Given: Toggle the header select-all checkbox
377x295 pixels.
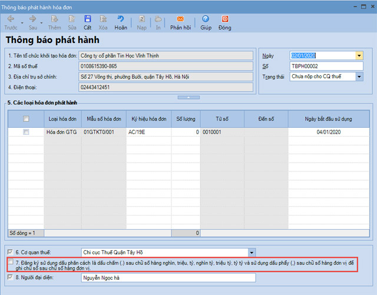Looking at the screenshot, I should 26,118.
